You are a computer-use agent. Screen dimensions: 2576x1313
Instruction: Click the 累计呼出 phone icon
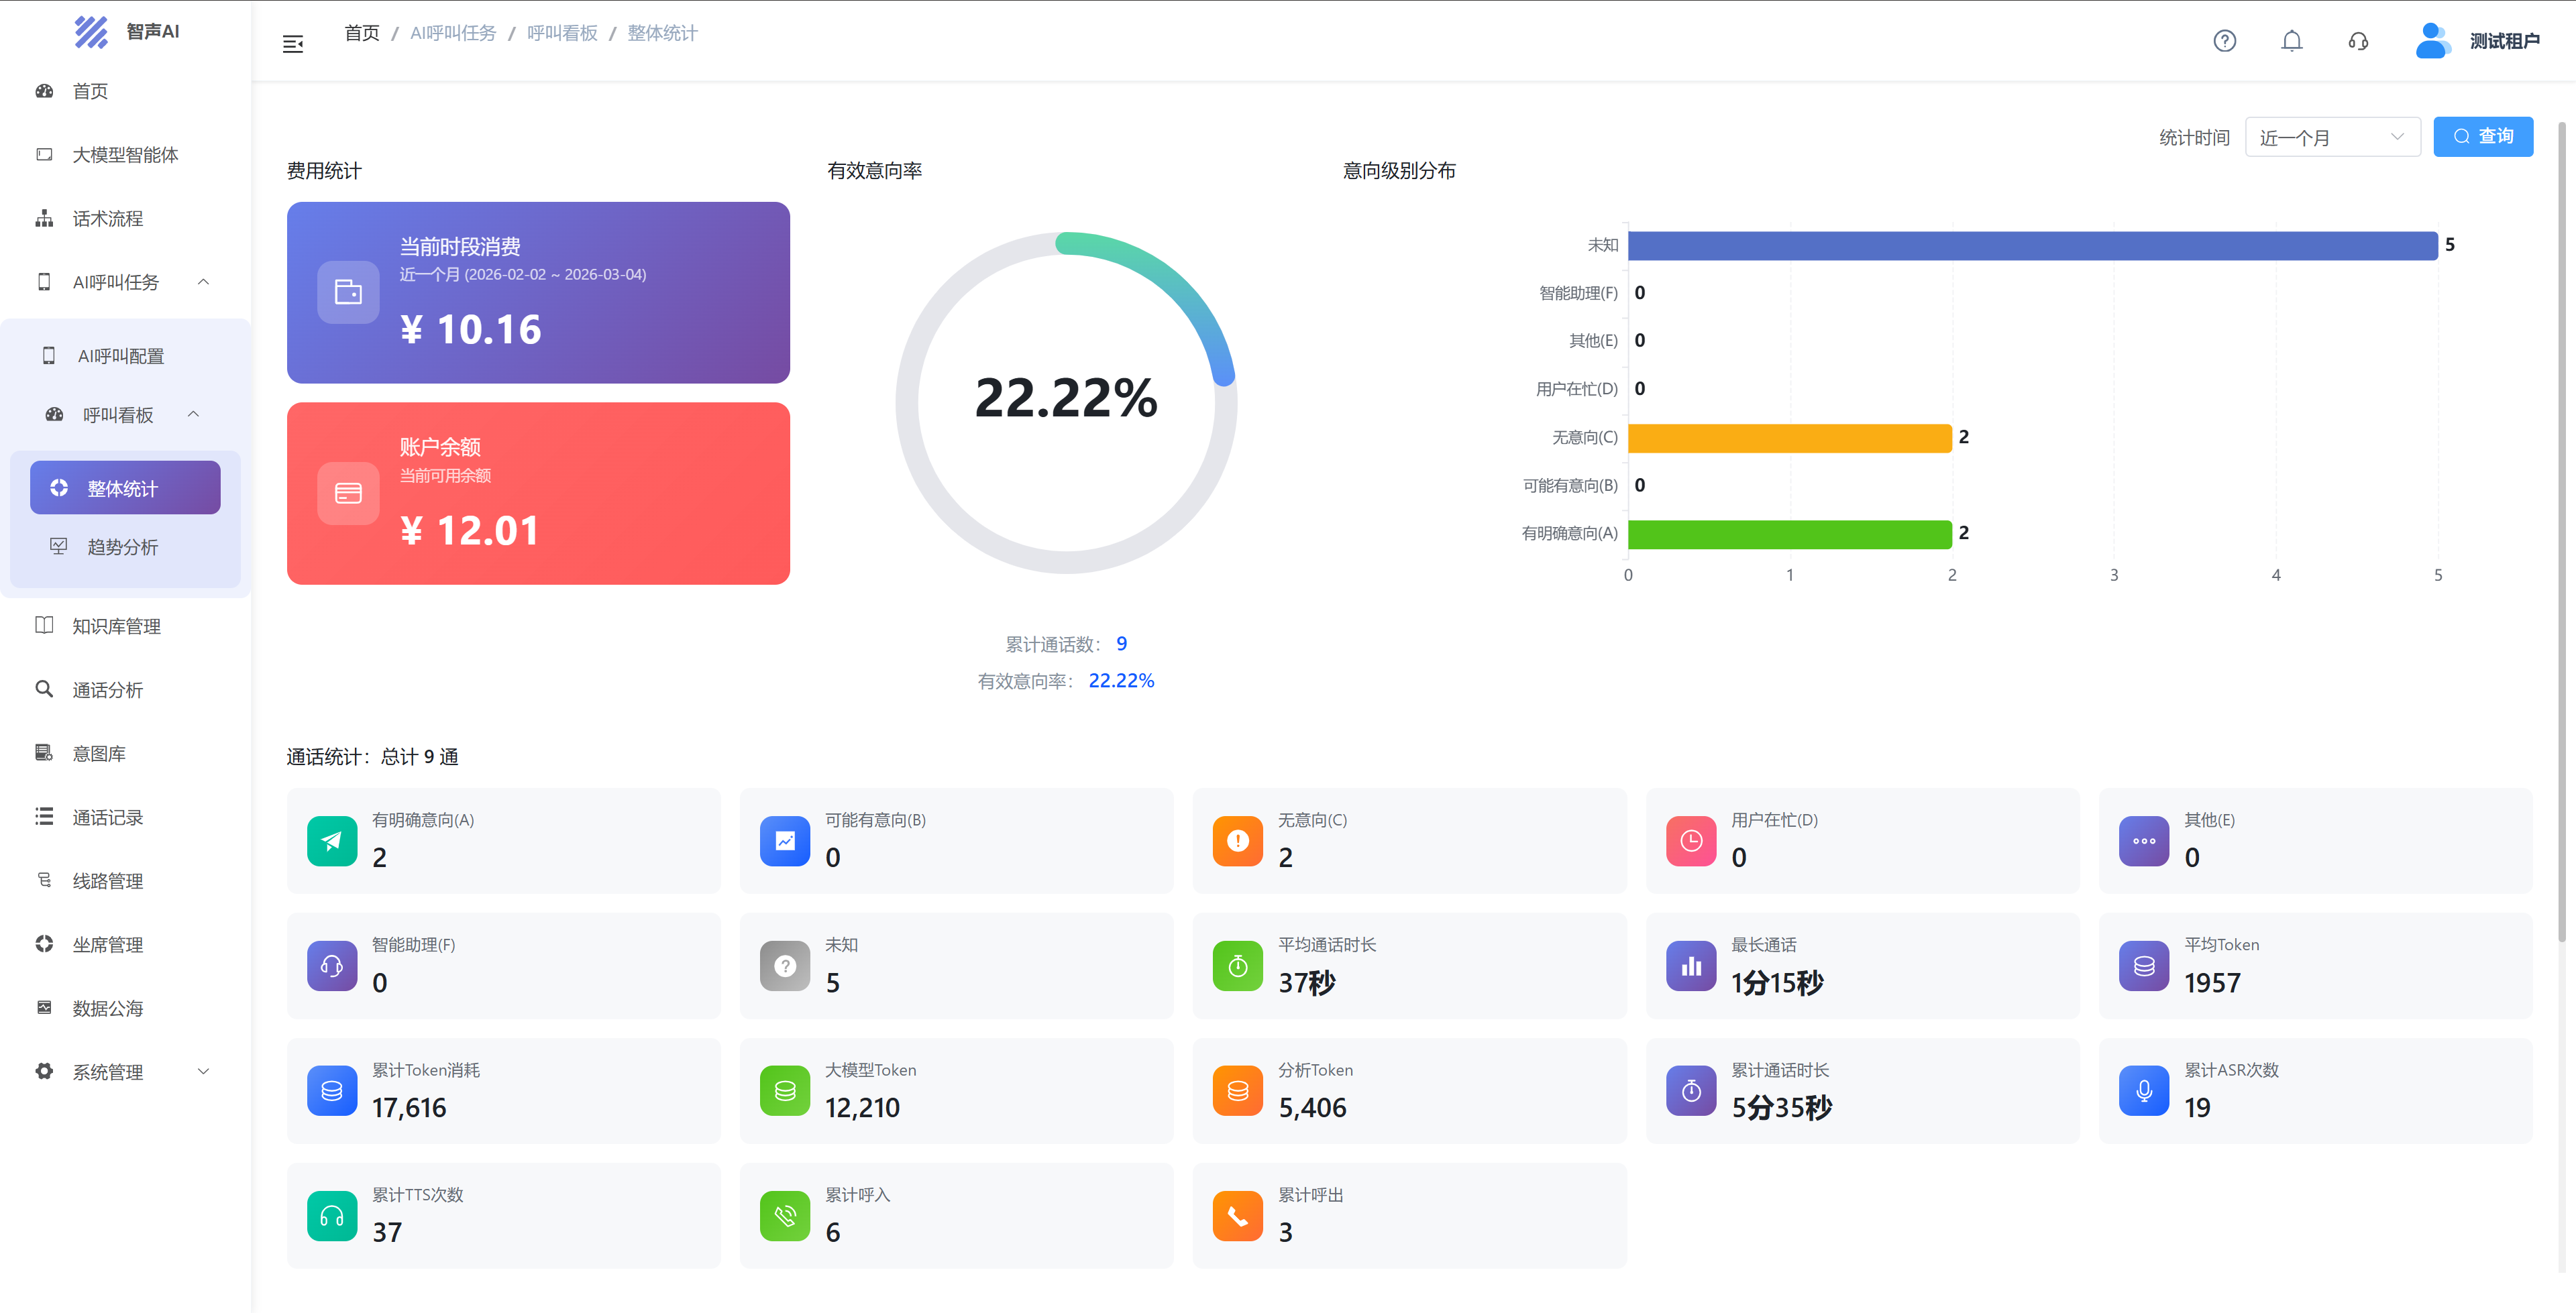[1237, 1215]
